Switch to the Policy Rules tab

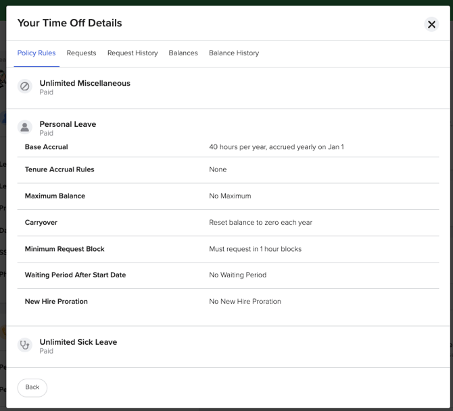click(37, 53)
